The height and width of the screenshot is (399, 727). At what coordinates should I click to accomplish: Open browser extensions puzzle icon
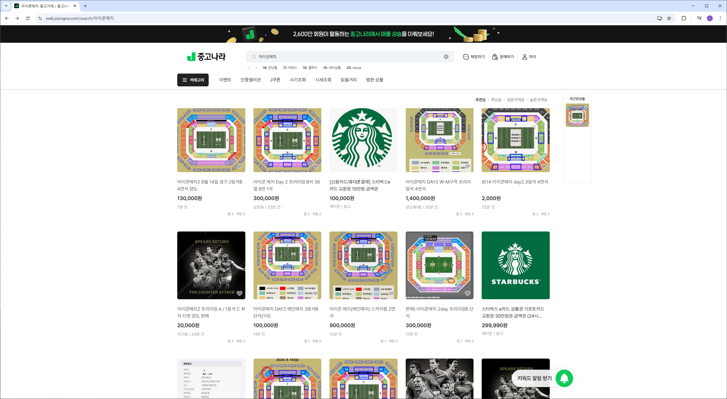coord(684,18)
